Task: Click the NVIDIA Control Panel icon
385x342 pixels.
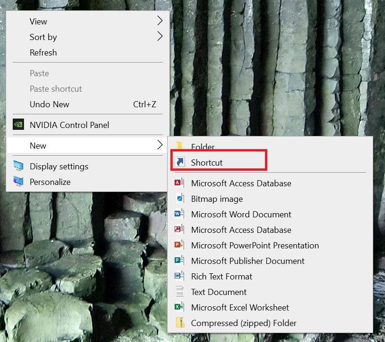Action: [x=19, y=125]
